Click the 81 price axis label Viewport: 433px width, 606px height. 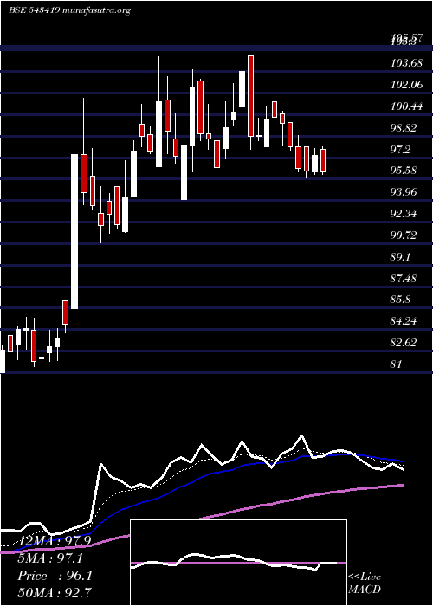coord(397,364)
